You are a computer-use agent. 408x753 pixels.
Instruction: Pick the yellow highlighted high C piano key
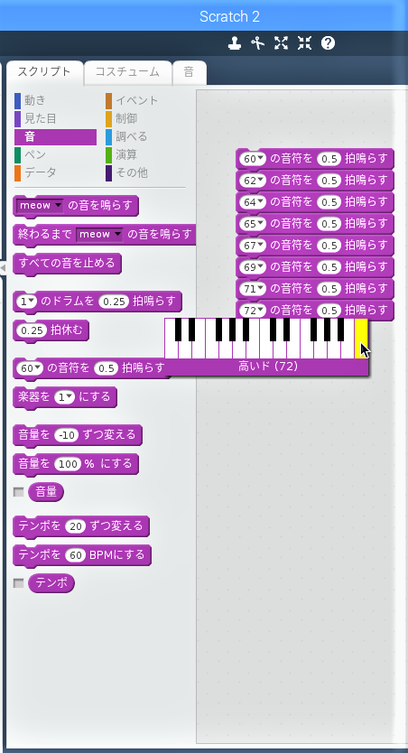[x=361, y=338]
